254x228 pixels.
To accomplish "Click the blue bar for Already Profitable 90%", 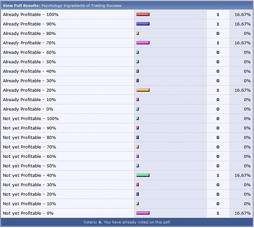I will click(x=143, y=24).
